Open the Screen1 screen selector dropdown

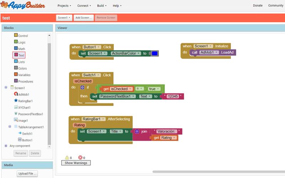click(x=64, y=18)
